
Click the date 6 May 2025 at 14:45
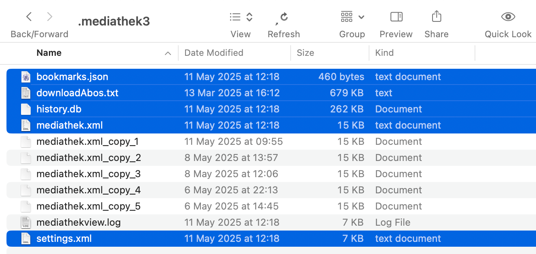231,206
